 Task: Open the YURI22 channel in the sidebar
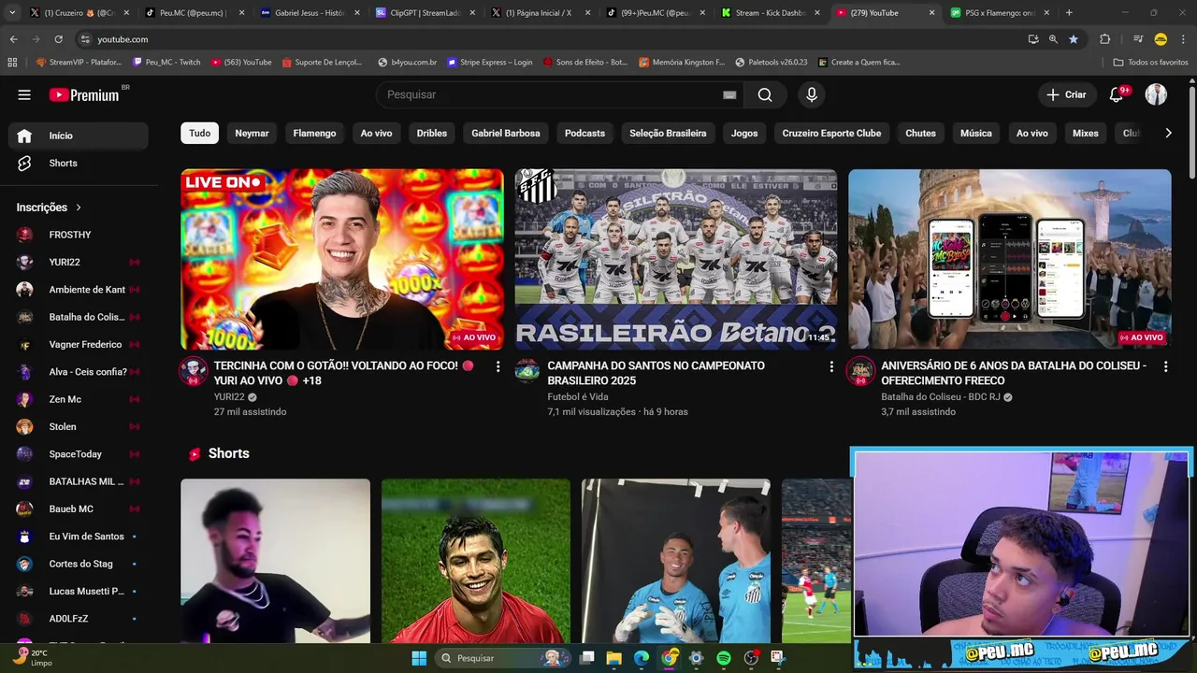(x=79, y=262)
